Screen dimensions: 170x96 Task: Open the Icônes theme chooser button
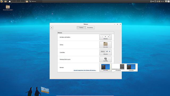(105, 45)
